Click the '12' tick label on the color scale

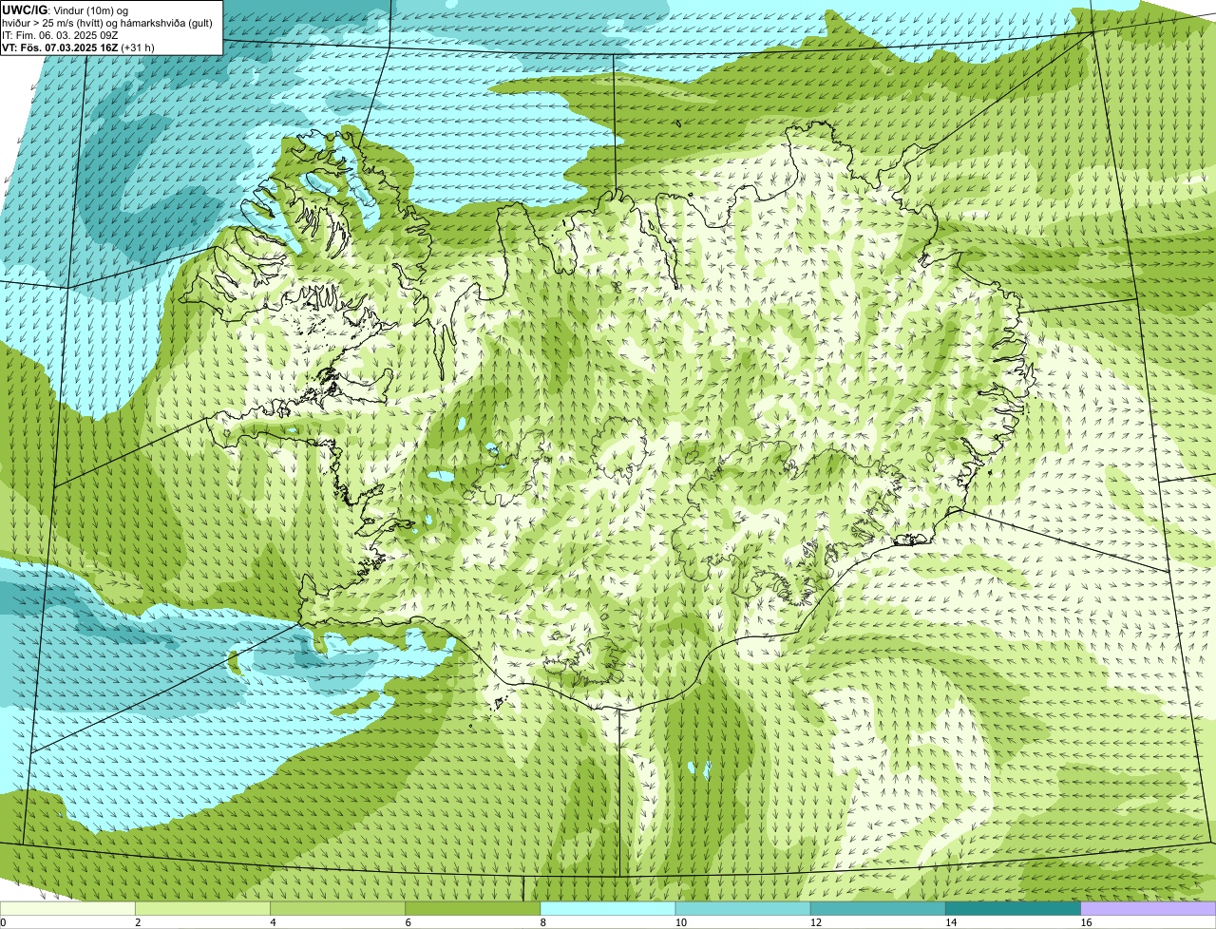pyautogui.click(x=815, y=922)
